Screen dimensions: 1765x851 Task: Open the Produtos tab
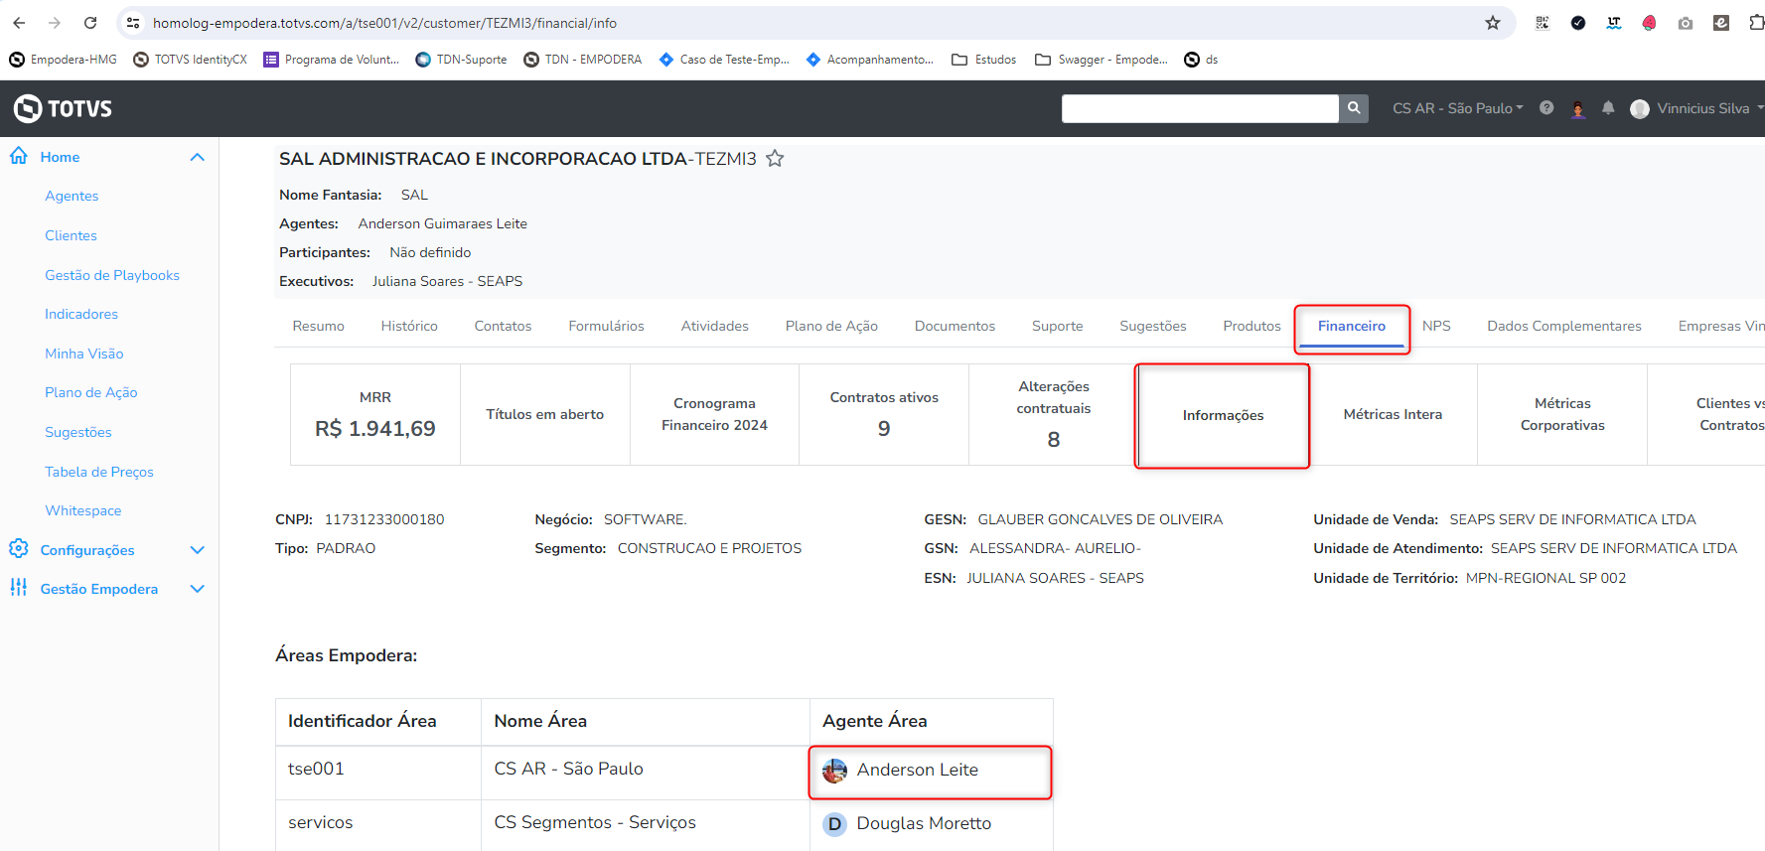[x=1251, y=326]
